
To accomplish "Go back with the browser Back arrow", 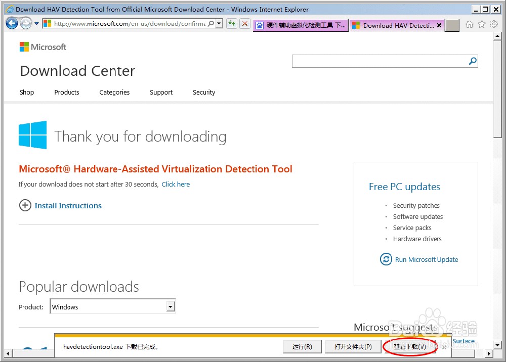I will (12, 24).
